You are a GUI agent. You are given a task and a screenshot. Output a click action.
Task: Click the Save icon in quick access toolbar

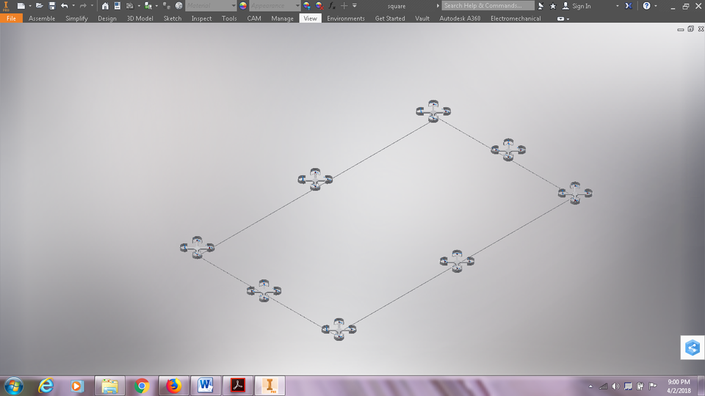coord(52,6)
